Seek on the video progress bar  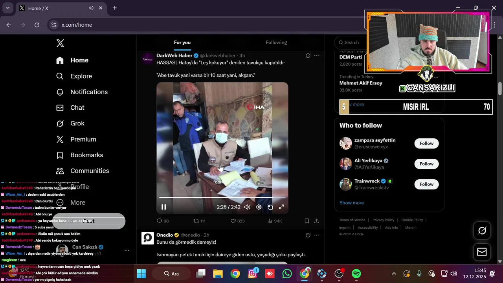point(222,197)
